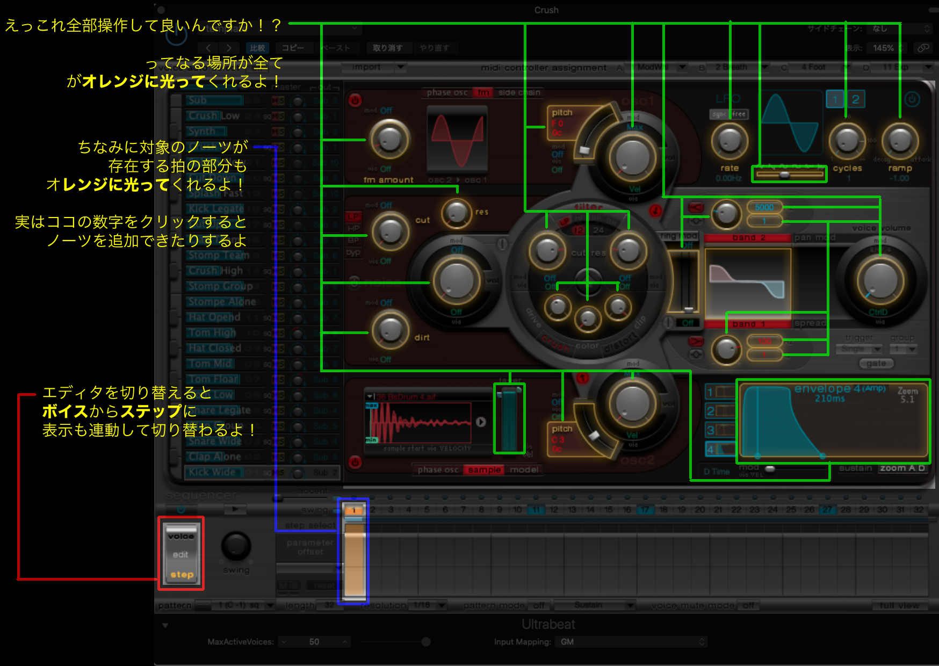This screenshot has height=666, width=939.
Task: Select sequencer step 11
Action: coord(536,510)
